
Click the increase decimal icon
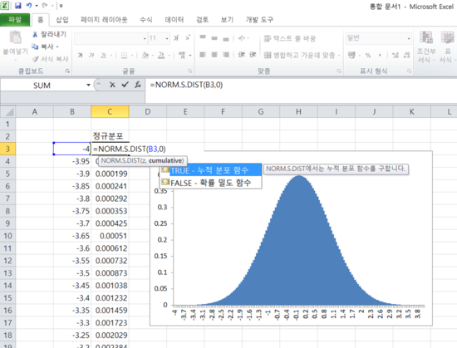pos(396,55)
